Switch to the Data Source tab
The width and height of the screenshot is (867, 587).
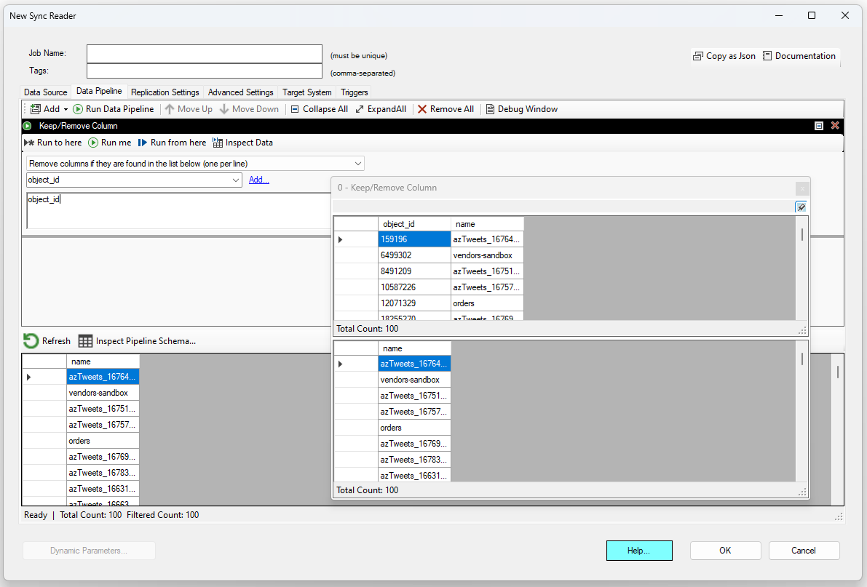click(45, 92)
